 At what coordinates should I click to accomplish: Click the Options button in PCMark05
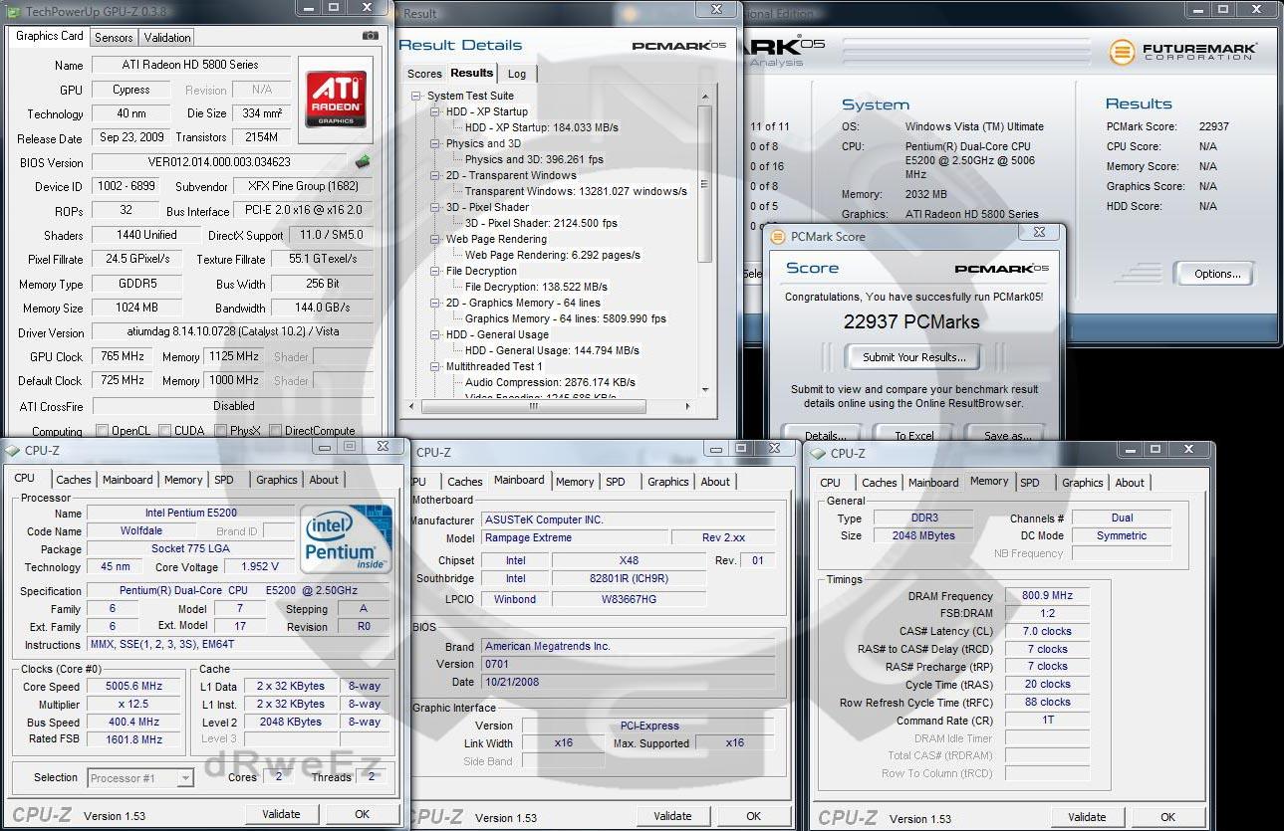pyautogui.click(x=1217, y=274)
